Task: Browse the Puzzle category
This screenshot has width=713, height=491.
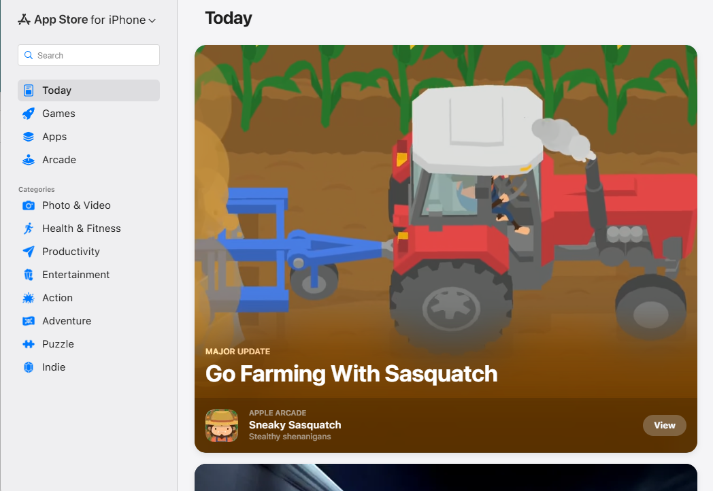Action: [58, 344]
